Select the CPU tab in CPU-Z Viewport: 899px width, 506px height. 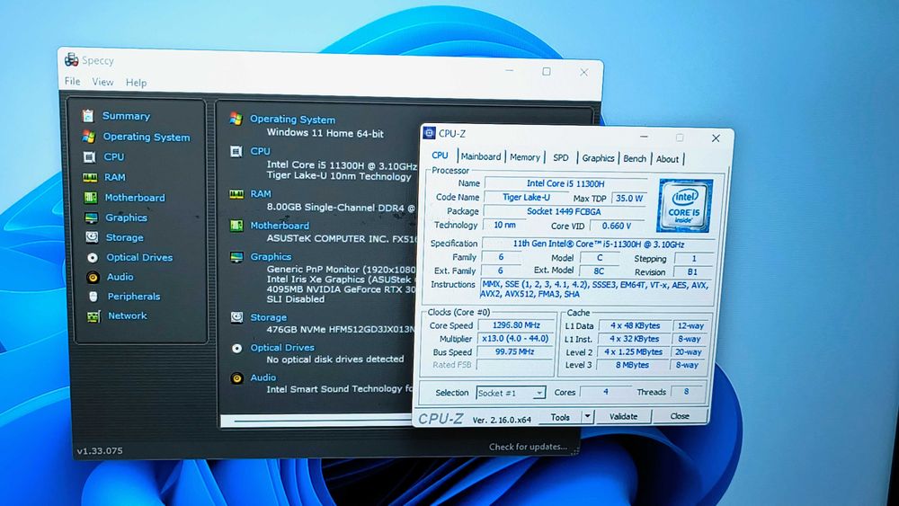coord(441,155)
